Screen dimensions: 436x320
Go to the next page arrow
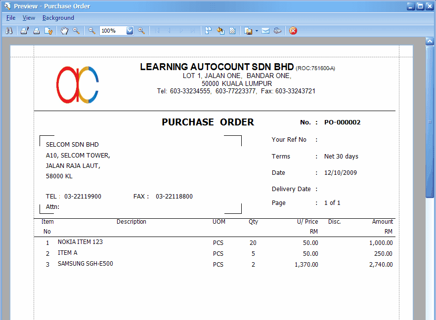[x=181, y=31]
